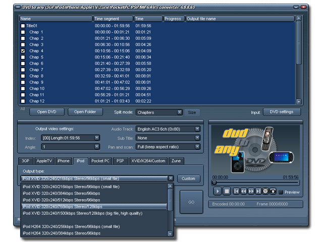Check the Title01 checkbox
This screenshot has width=323, height=242.
tap(23, 26)
